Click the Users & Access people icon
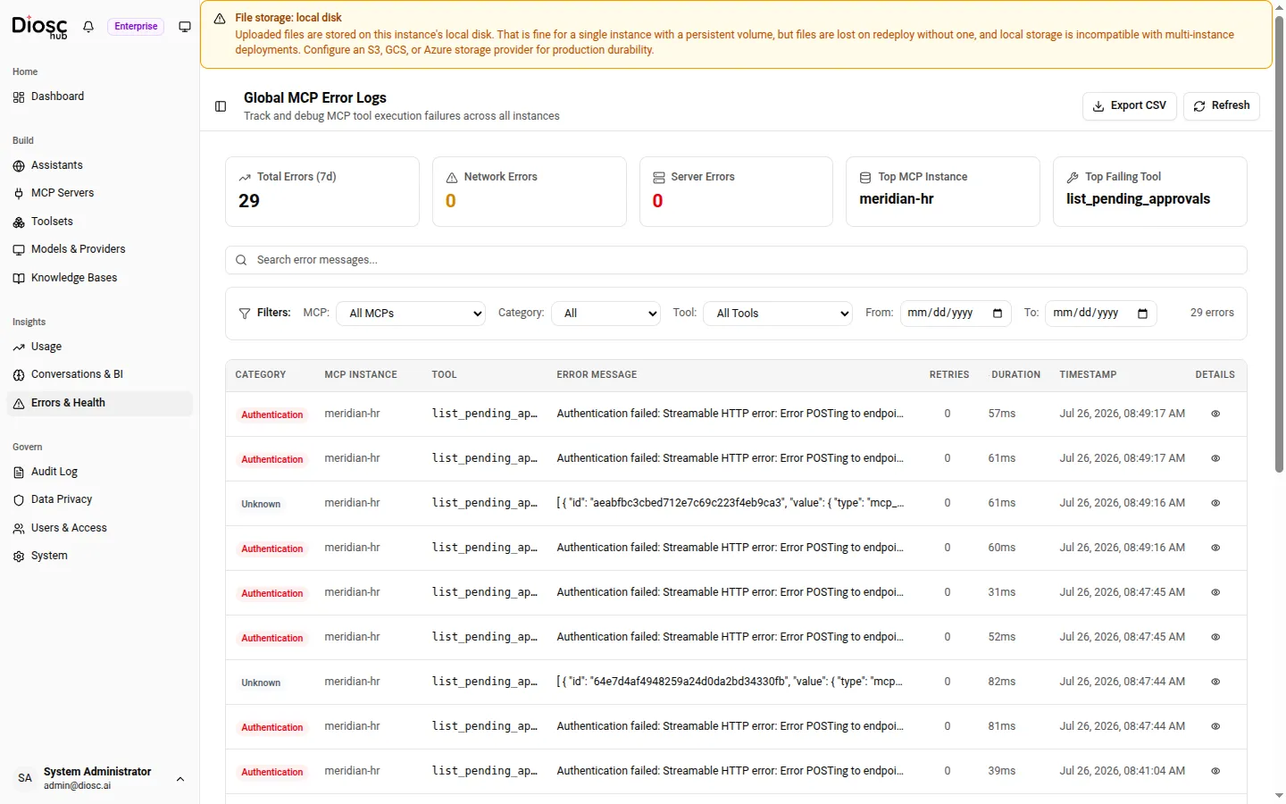This screenshot has width=1286, height=804. 19,528
